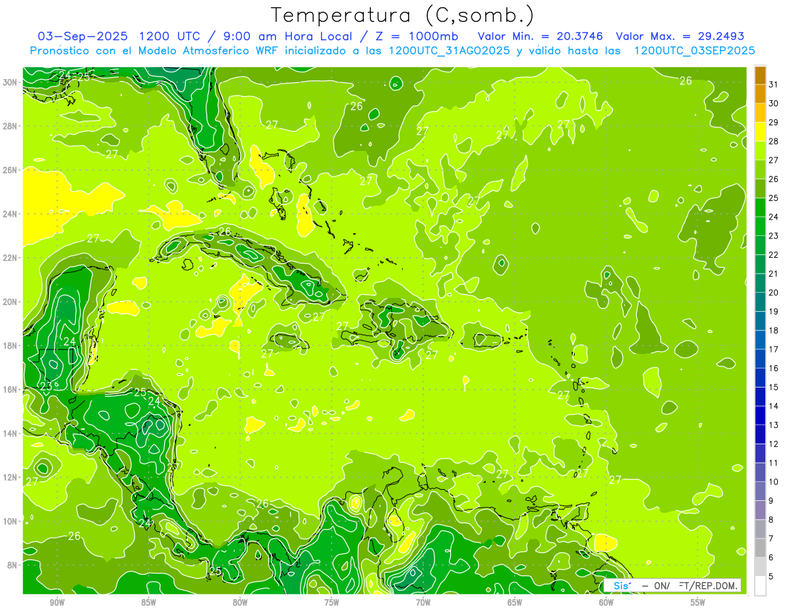Click the '80W' longitude axis label

tap(240, 602)
